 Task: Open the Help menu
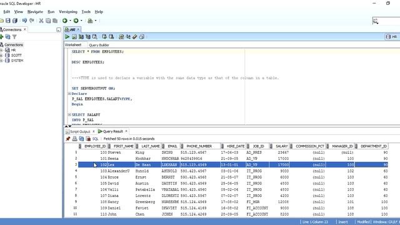click(x=99, y=12)
